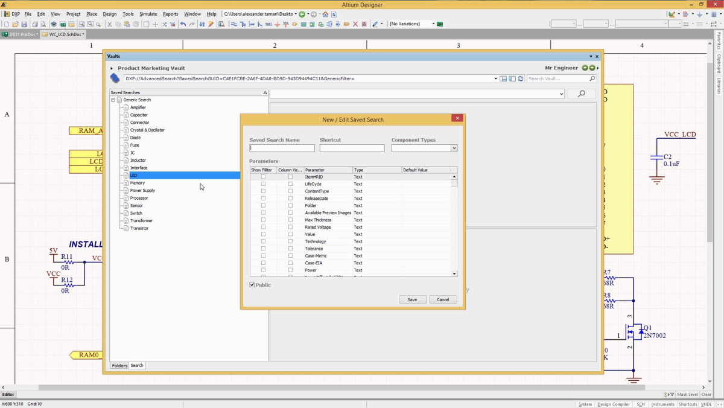Click the Mask Level button
This screenshot has height=408, width=724.
tap(687, 395)
